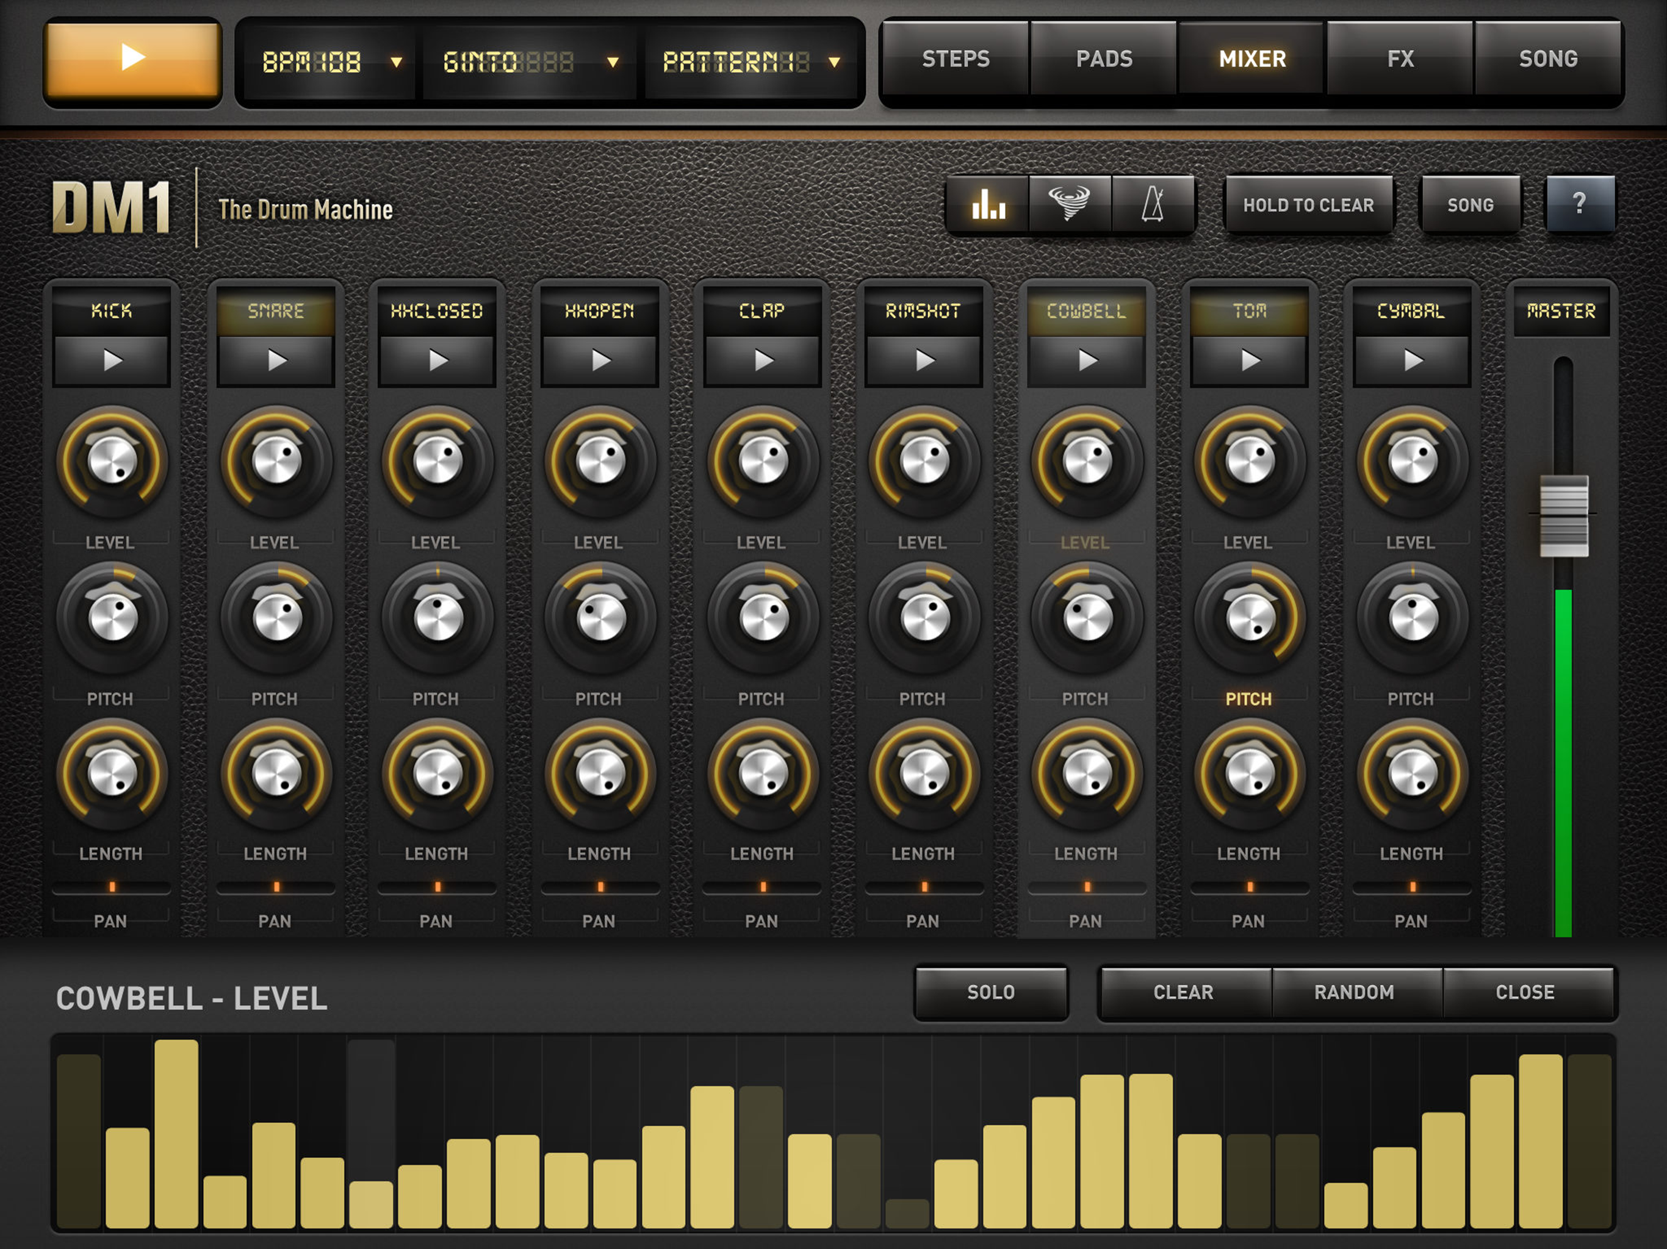
Task: Toggle the Snare channel name label
Action: pos(276,311)
